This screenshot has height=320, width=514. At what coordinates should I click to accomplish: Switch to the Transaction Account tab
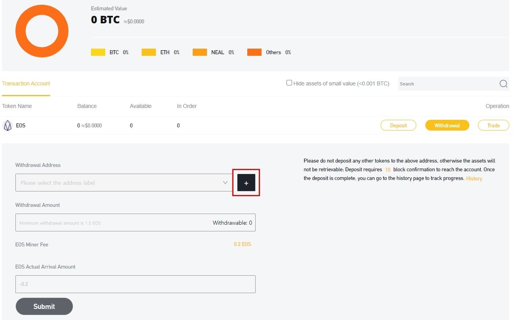point(26,83)
